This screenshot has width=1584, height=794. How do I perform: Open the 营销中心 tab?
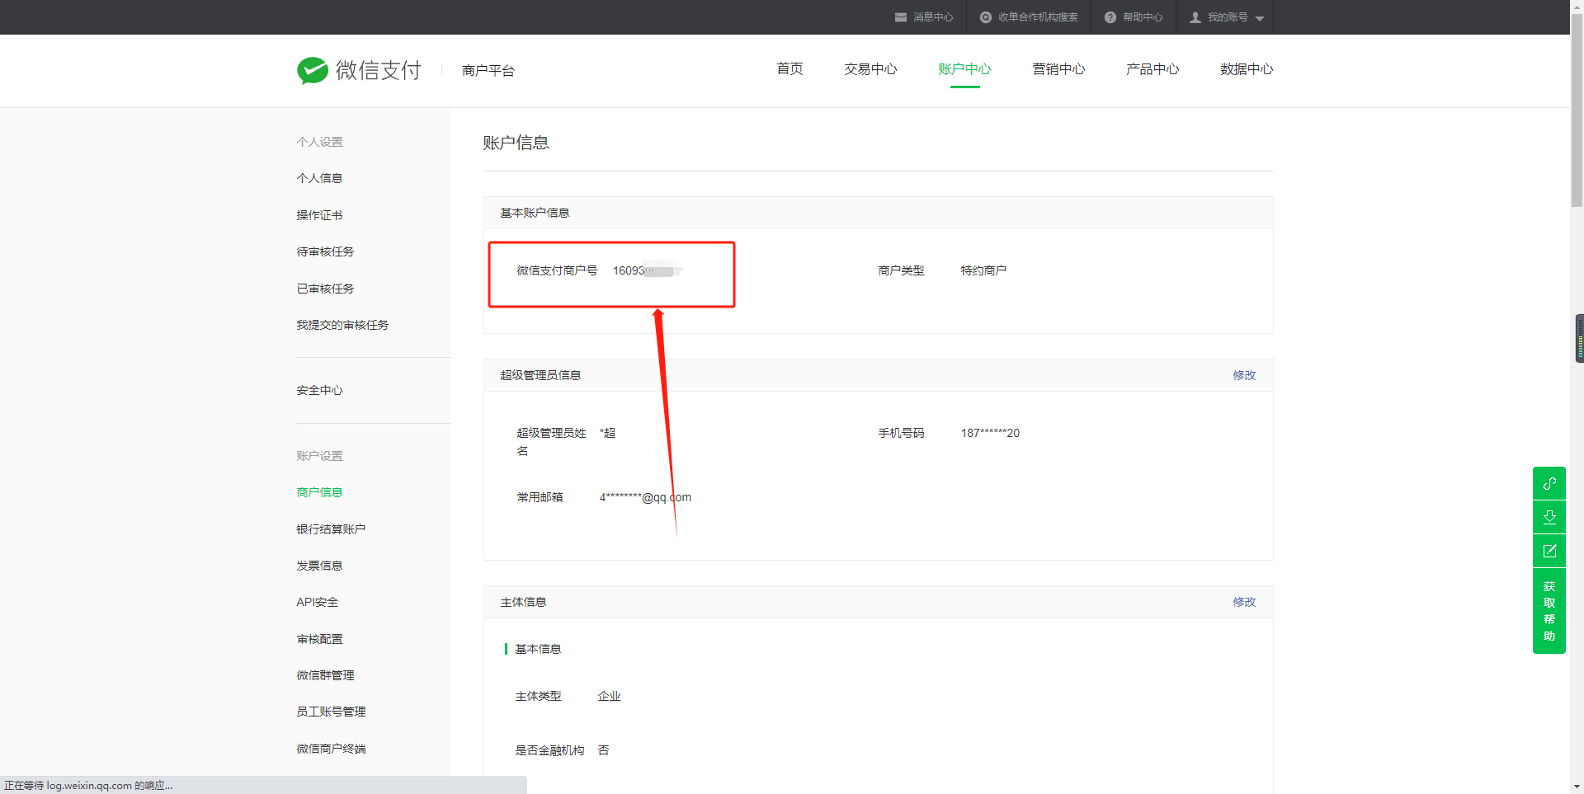point(1058,69)
